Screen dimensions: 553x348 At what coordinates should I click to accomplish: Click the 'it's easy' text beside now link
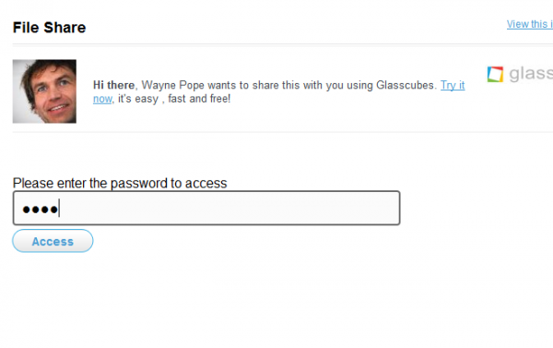[x=138, y=99]
